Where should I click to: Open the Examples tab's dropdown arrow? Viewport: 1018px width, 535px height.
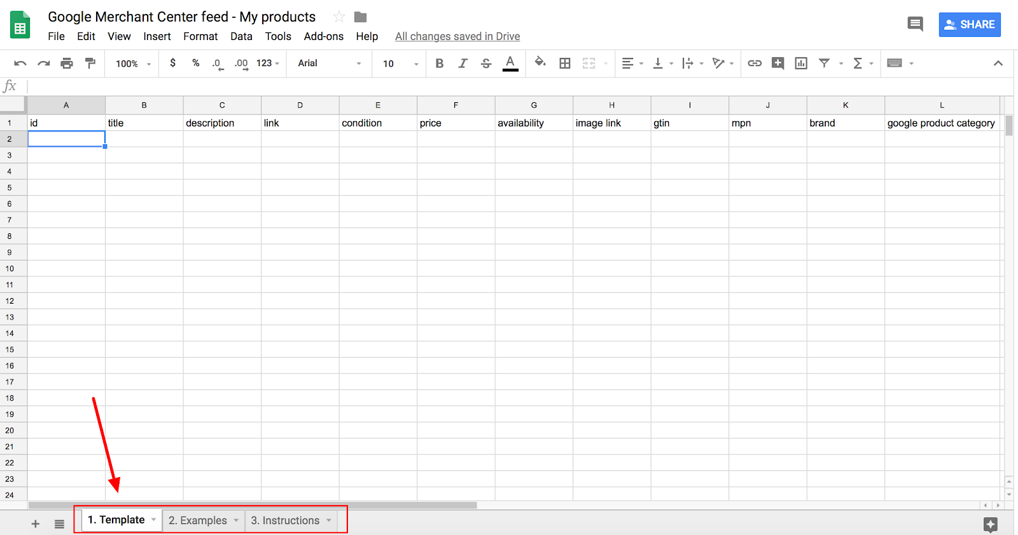point(236,520)
